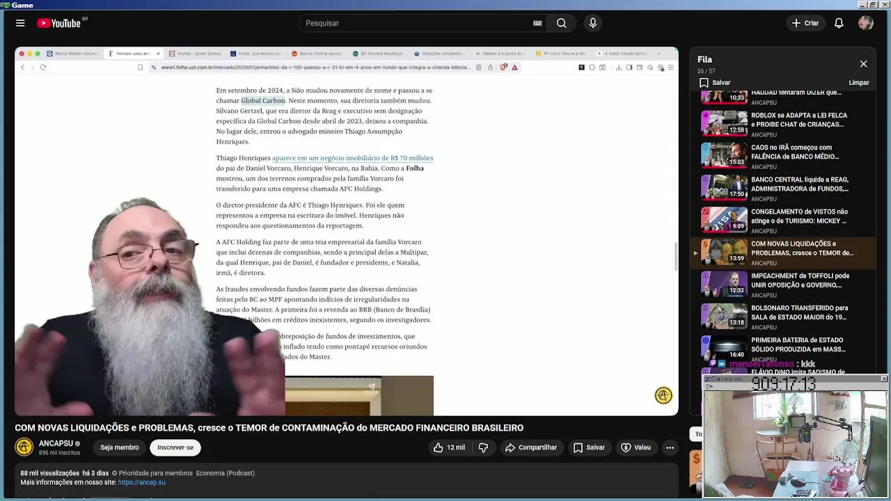Click the ANCAPSU watermark icon in player
This screenshot has width=891, height=501.
point(663,395)
